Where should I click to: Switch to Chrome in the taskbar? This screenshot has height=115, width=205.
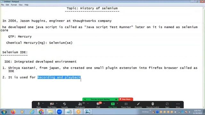[41, 112]
